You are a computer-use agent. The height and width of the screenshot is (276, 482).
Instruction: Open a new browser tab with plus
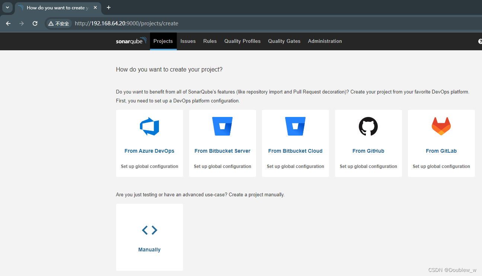[x=109, y=7]
